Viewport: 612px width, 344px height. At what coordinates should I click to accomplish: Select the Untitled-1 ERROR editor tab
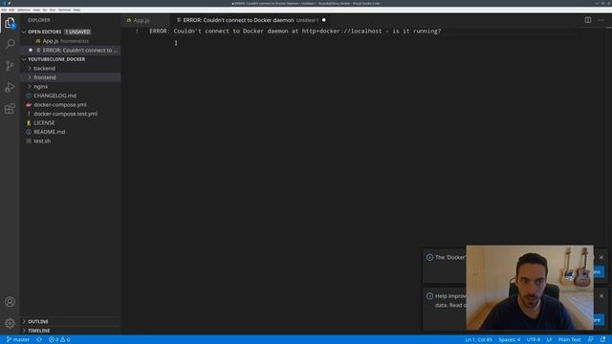[x=250, y=20]
